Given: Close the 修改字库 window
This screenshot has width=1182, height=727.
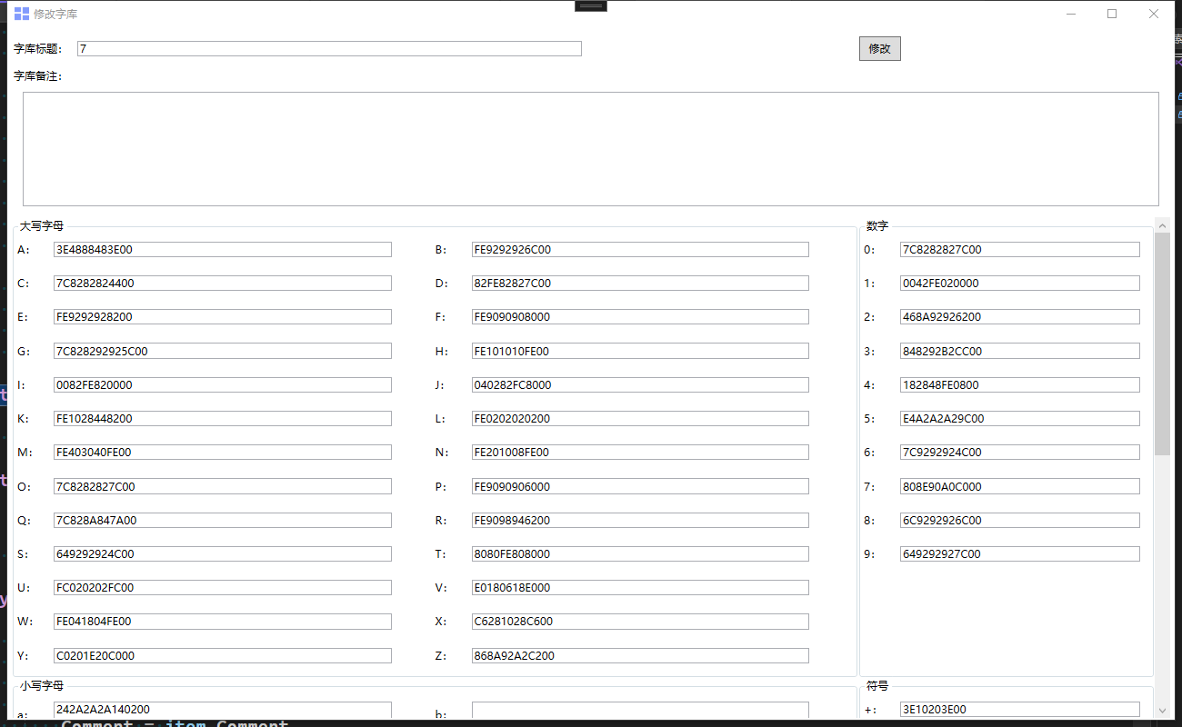Looking at the screenshot, I should point(1154,14).
